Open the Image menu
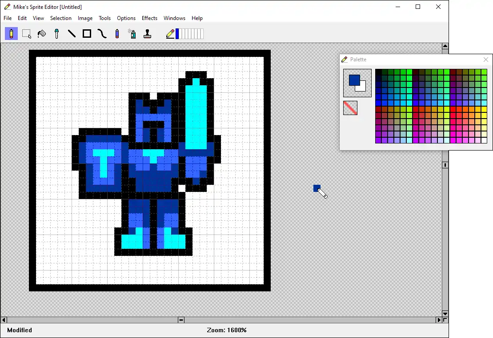 coord(85,18)
